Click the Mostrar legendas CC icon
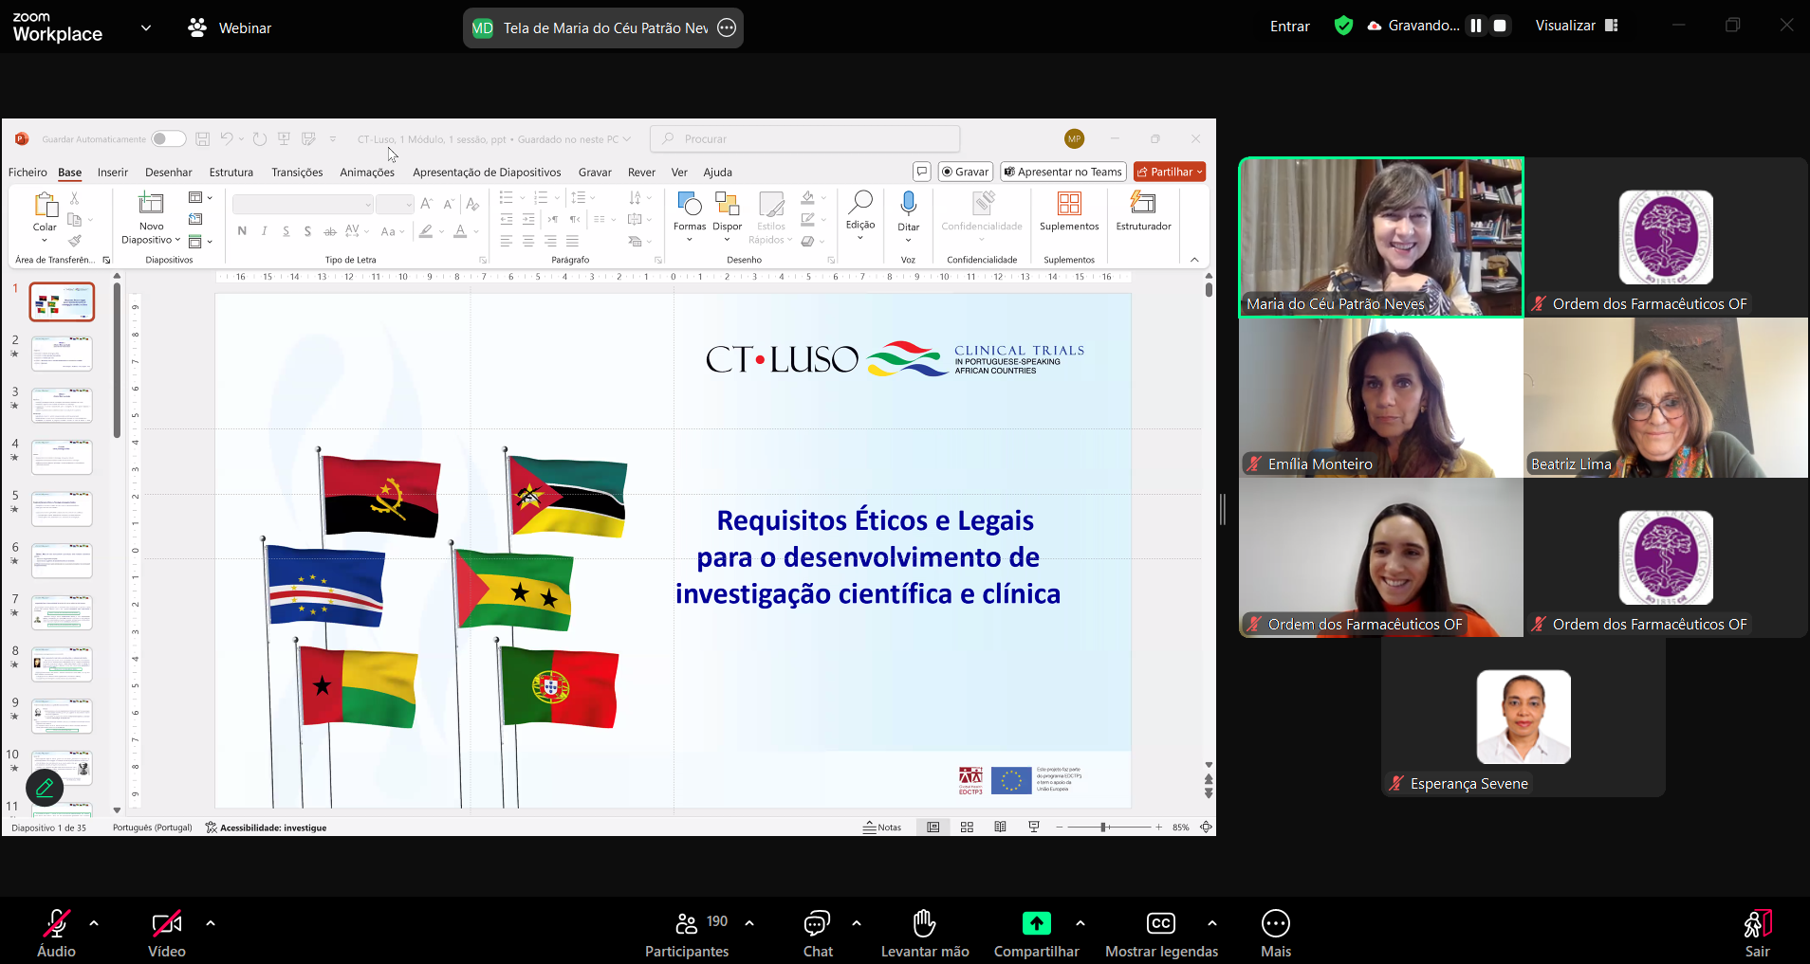 coord(1161,922)
